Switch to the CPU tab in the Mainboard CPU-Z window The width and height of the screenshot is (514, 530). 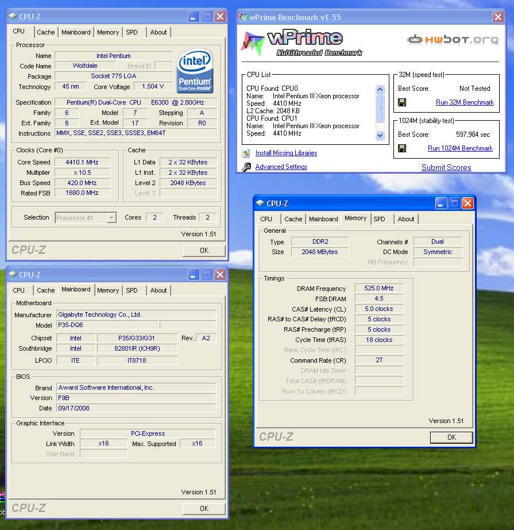click(18, 290)
